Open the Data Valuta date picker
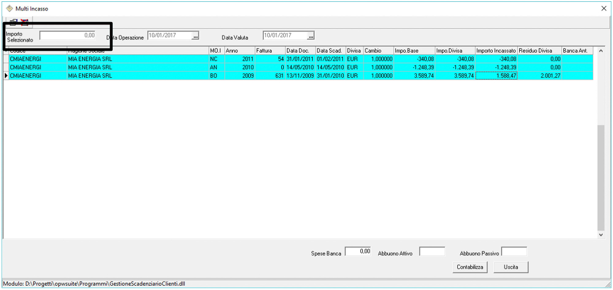613x290 pixels. 311,36
